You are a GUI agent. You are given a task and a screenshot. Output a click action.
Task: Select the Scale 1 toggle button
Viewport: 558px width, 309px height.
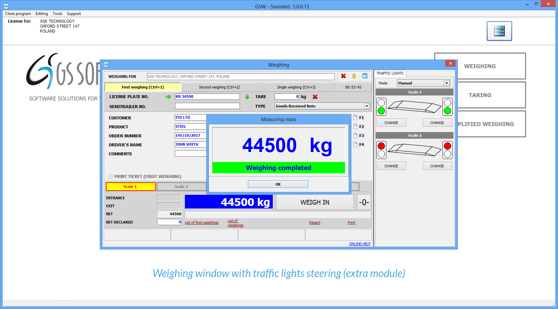pyautogui.click(x=130, y=187)
